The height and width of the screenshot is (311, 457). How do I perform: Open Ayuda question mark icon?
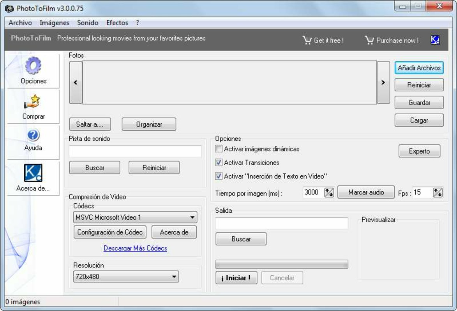pyautogui.click(x=33, y=135)
